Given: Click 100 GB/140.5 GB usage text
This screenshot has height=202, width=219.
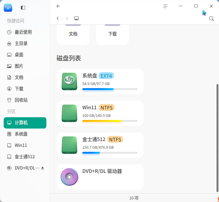Looking at the screenshot, I should click(96, 116).
